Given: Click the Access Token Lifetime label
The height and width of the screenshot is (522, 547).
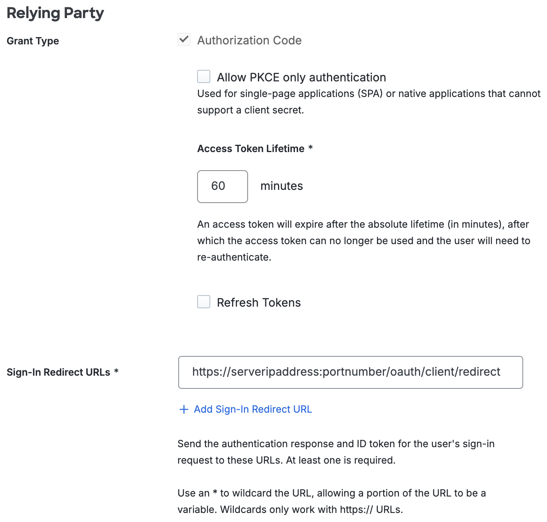Looking at the screenshot, I should tap(252, 148).
